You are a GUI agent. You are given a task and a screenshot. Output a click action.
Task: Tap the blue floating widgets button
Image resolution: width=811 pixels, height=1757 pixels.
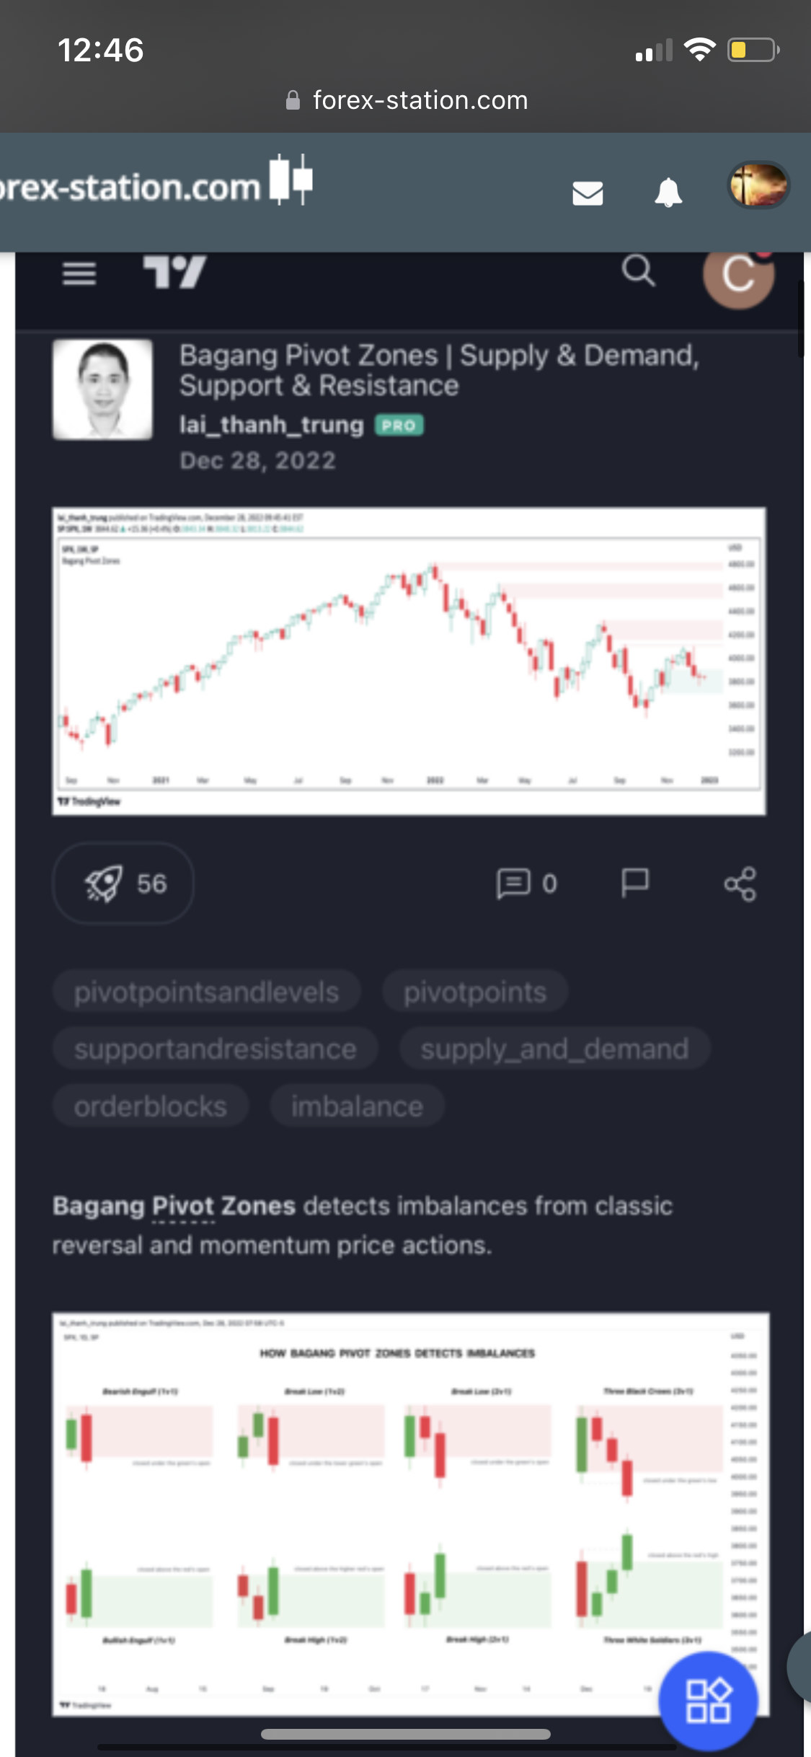pos(708,1701)
